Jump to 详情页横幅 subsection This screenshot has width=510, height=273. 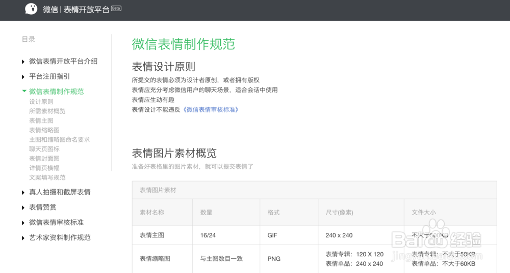pos(44,168)
